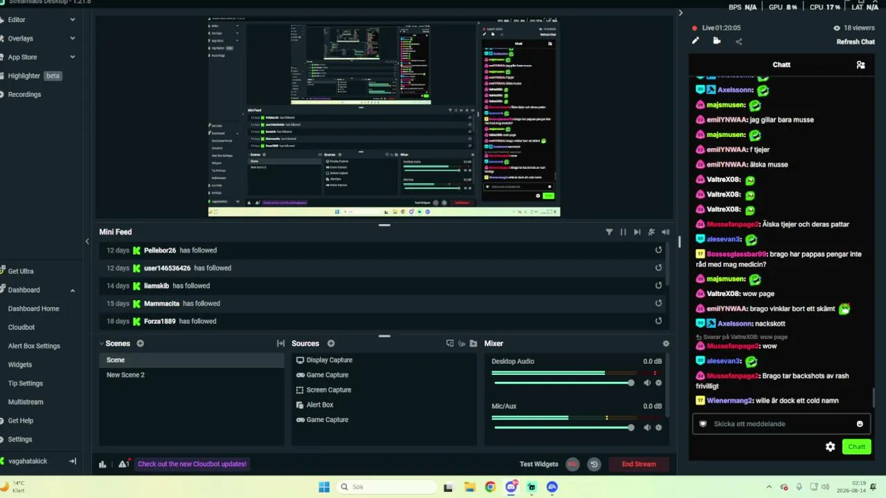Collapse the Scenes panel chevron

[101, 344]
